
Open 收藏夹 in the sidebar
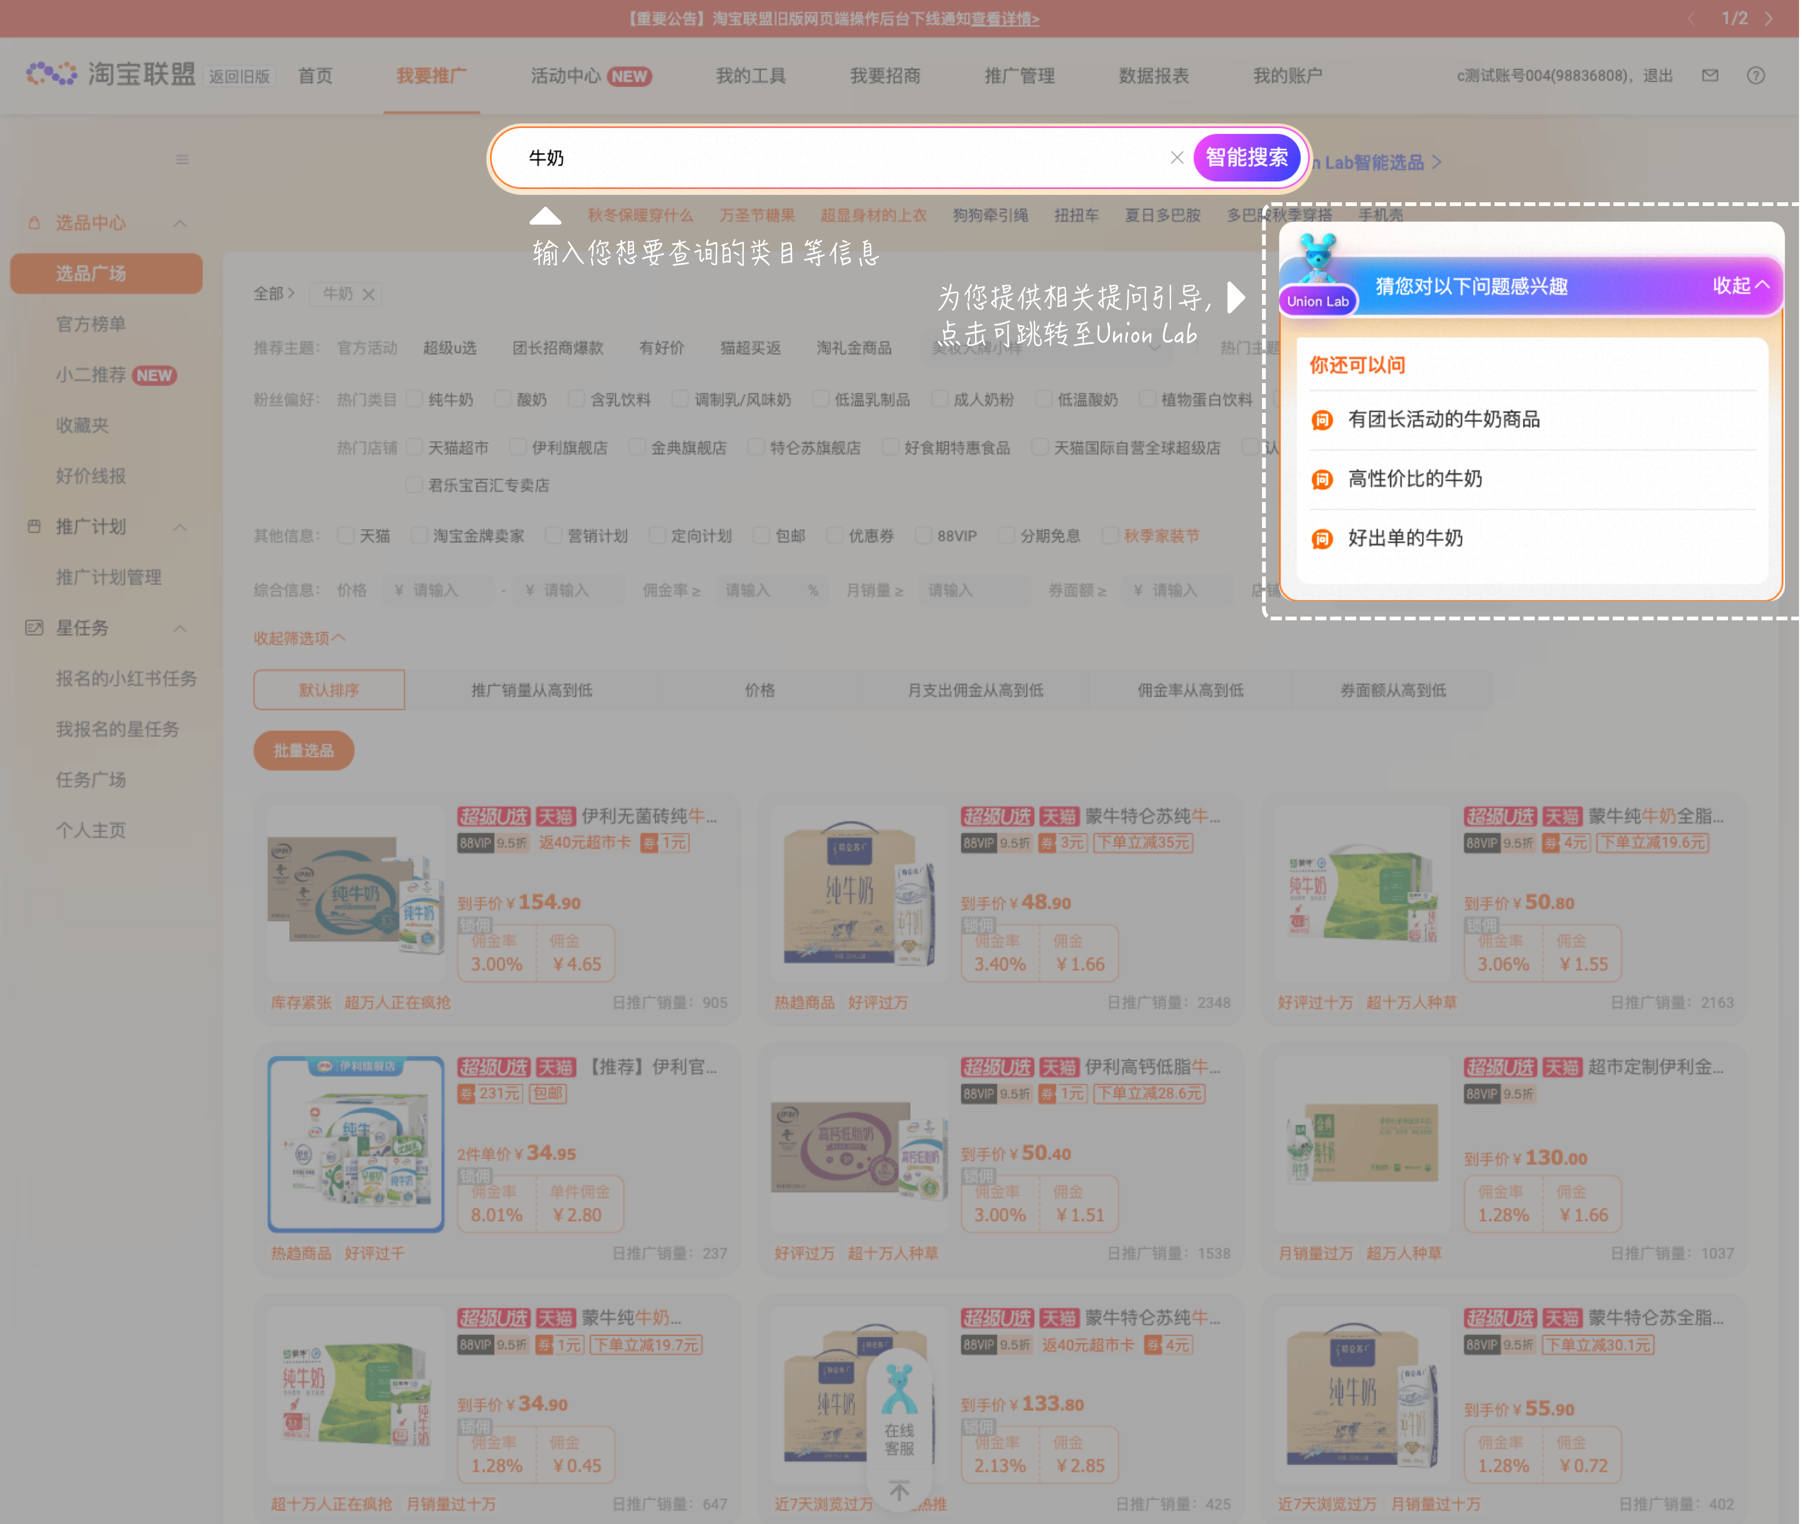pyautogui.click(x=82, y=425)
